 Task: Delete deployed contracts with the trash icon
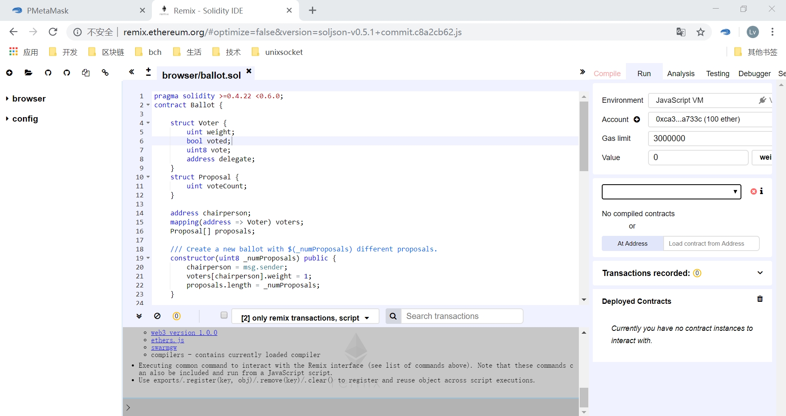click(x=760, y=299)
